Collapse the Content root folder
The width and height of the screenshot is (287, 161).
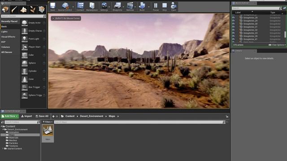[1, 126]
